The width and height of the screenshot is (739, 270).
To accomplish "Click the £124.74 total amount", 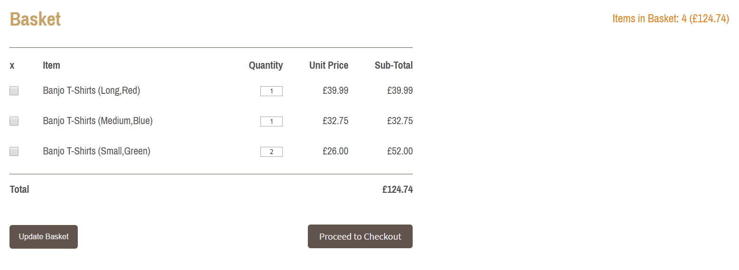I will coord(397,189).
